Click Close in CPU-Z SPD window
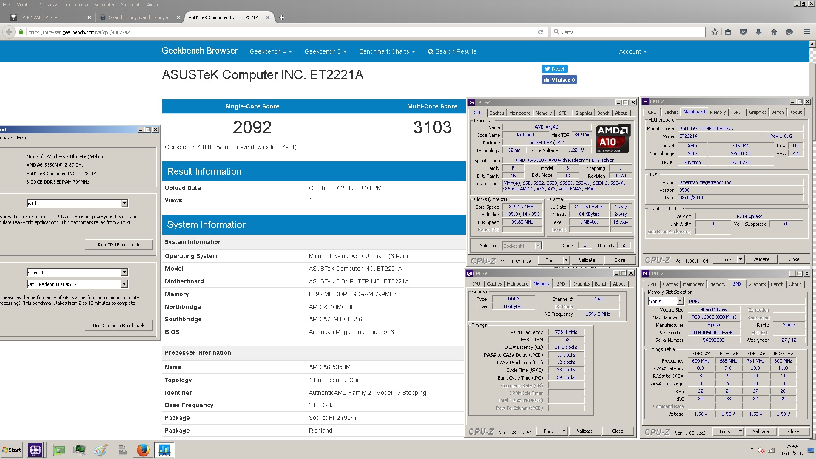This screenshot has height=459, width=816. pos(793,431)
